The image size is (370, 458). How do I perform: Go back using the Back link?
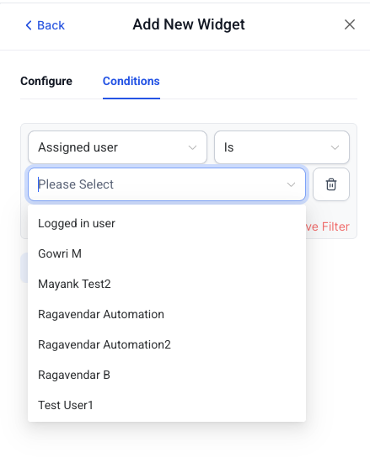(45, 25)
